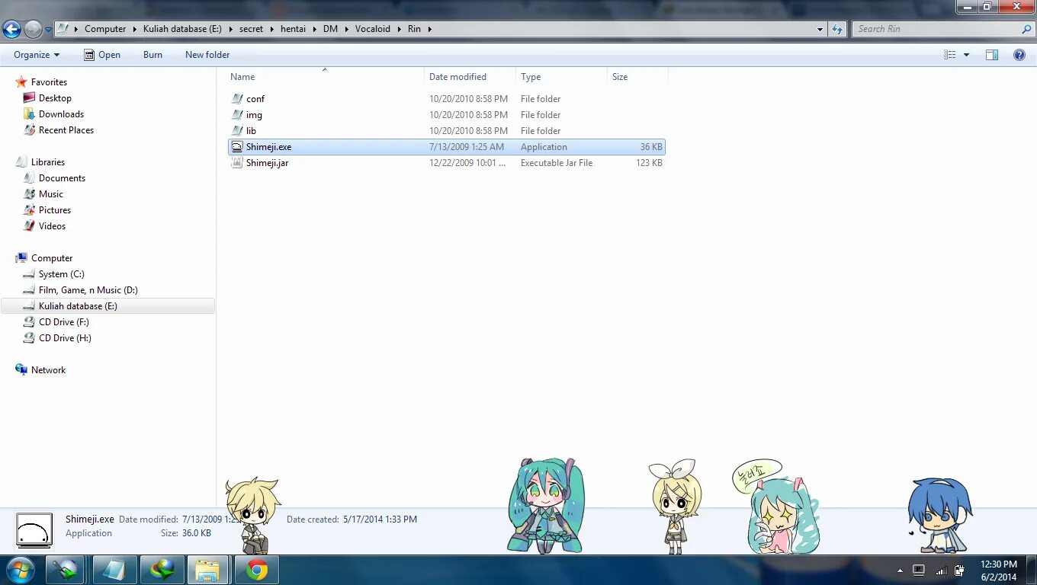Open the Documents library
1037x585 pixels.
(x=62, y=178)
